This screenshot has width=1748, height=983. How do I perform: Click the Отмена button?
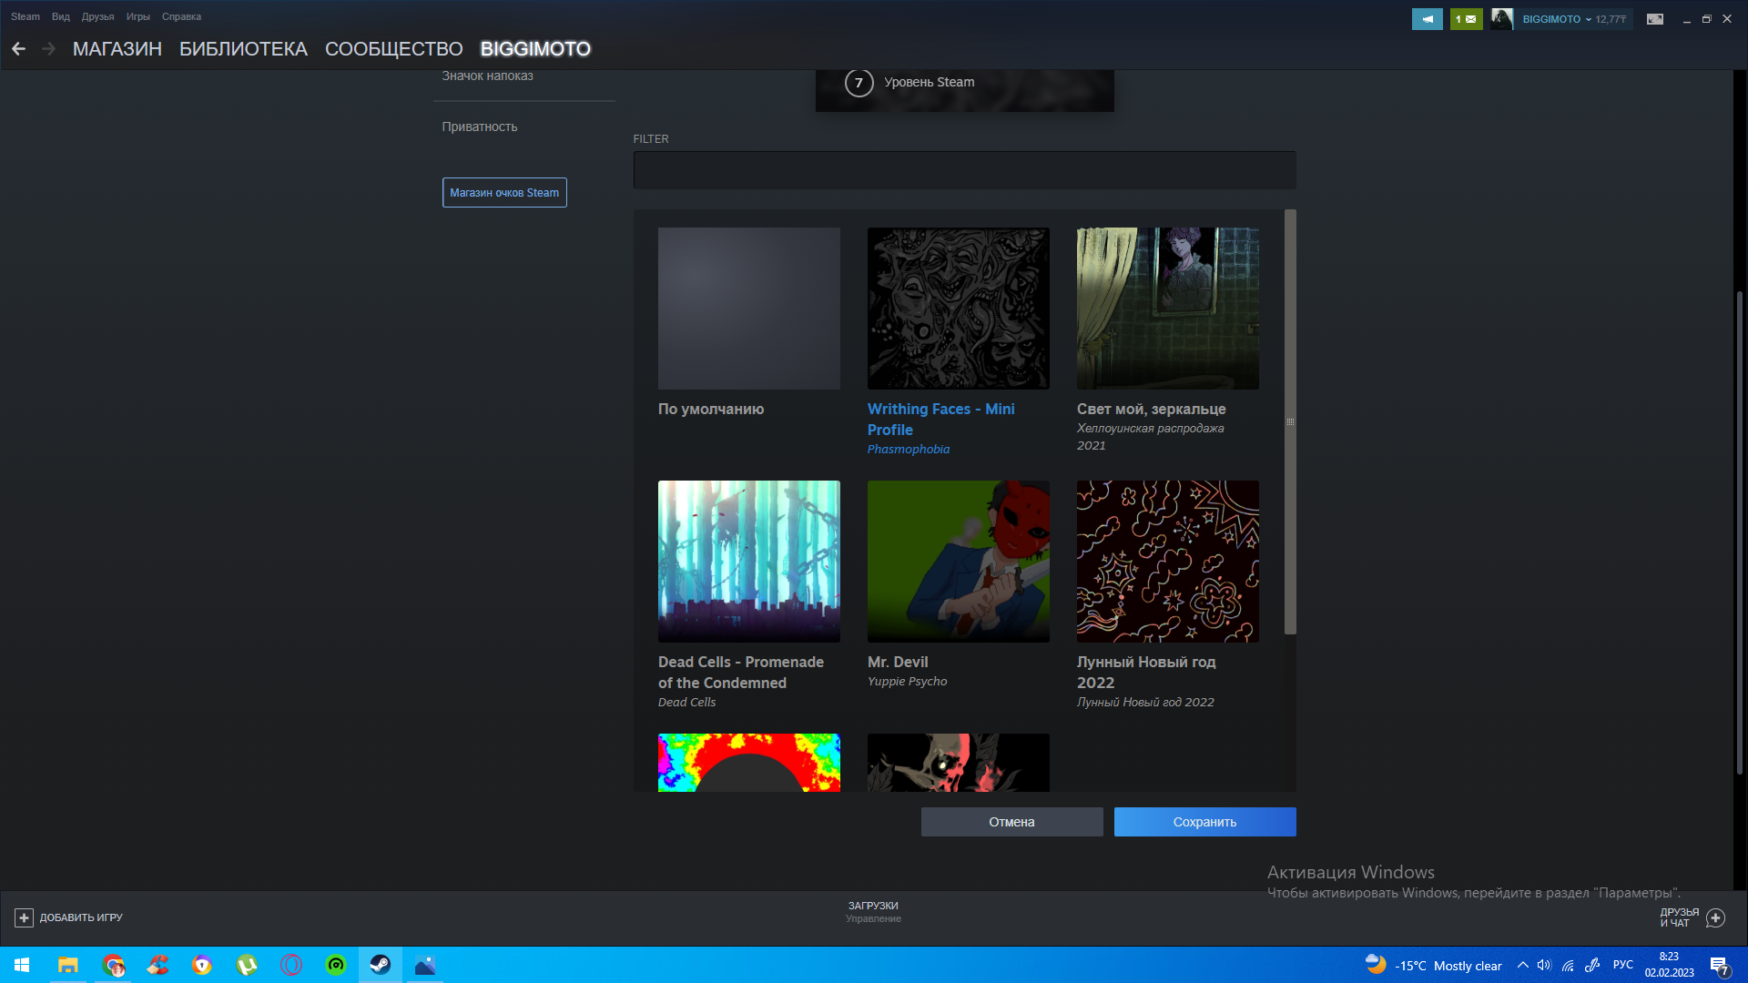pyautogui.click(x=1011, y=822)
